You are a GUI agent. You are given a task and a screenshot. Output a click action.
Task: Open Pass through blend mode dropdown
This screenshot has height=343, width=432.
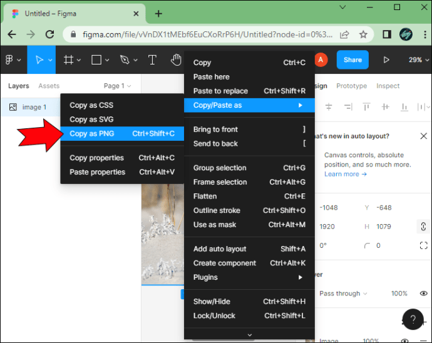click(343, 294)
